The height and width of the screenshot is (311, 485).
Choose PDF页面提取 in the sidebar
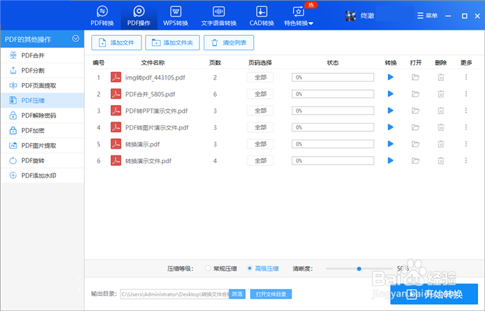[42, 86]
